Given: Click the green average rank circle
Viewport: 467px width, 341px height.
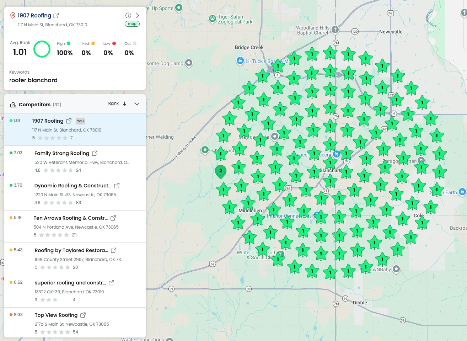Looking at the screenshot, I should pyautogui.click(x=42, y=49).
